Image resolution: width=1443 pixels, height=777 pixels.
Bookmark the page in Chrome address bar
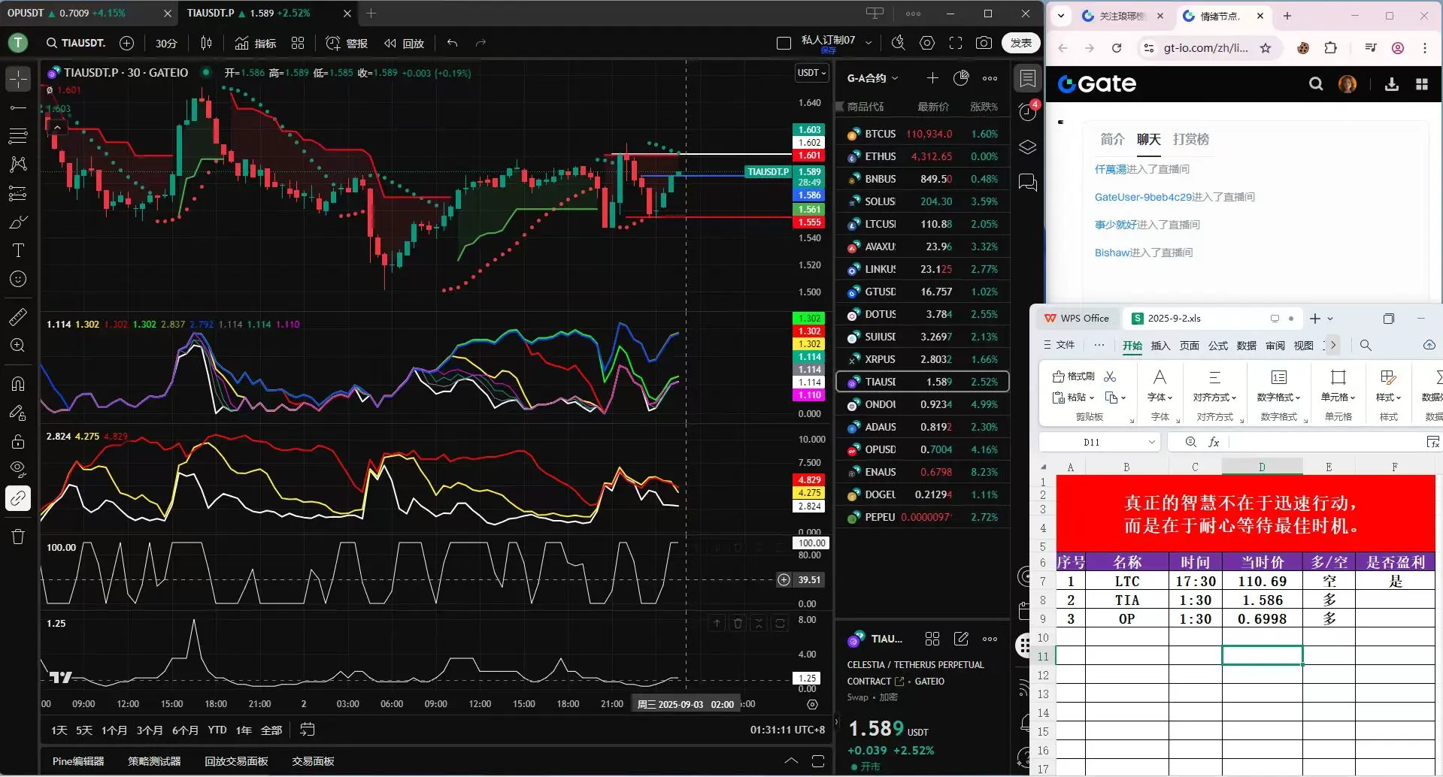pos(1266,48)
